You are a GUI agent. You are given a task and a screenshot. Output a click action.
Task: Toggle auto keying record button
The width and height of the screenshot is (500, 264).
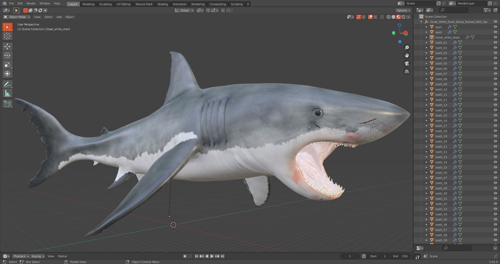click(185, 256)
